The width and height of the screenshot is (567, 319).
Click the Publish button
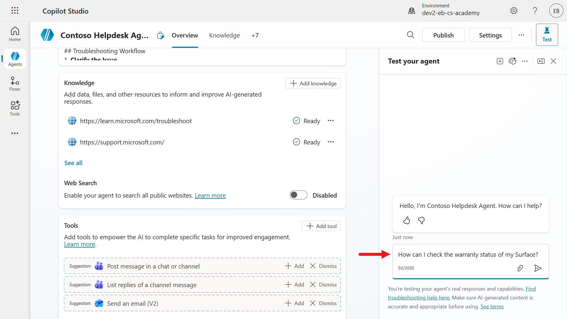click(443, 35)
